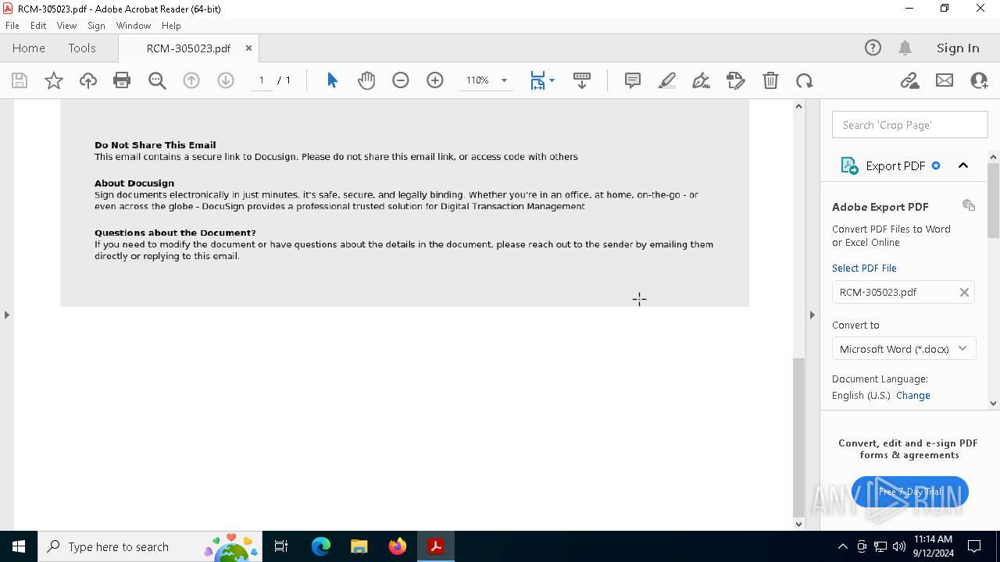Go to next page arrow
The image size is (1000, 562).
tap(226, 80)
